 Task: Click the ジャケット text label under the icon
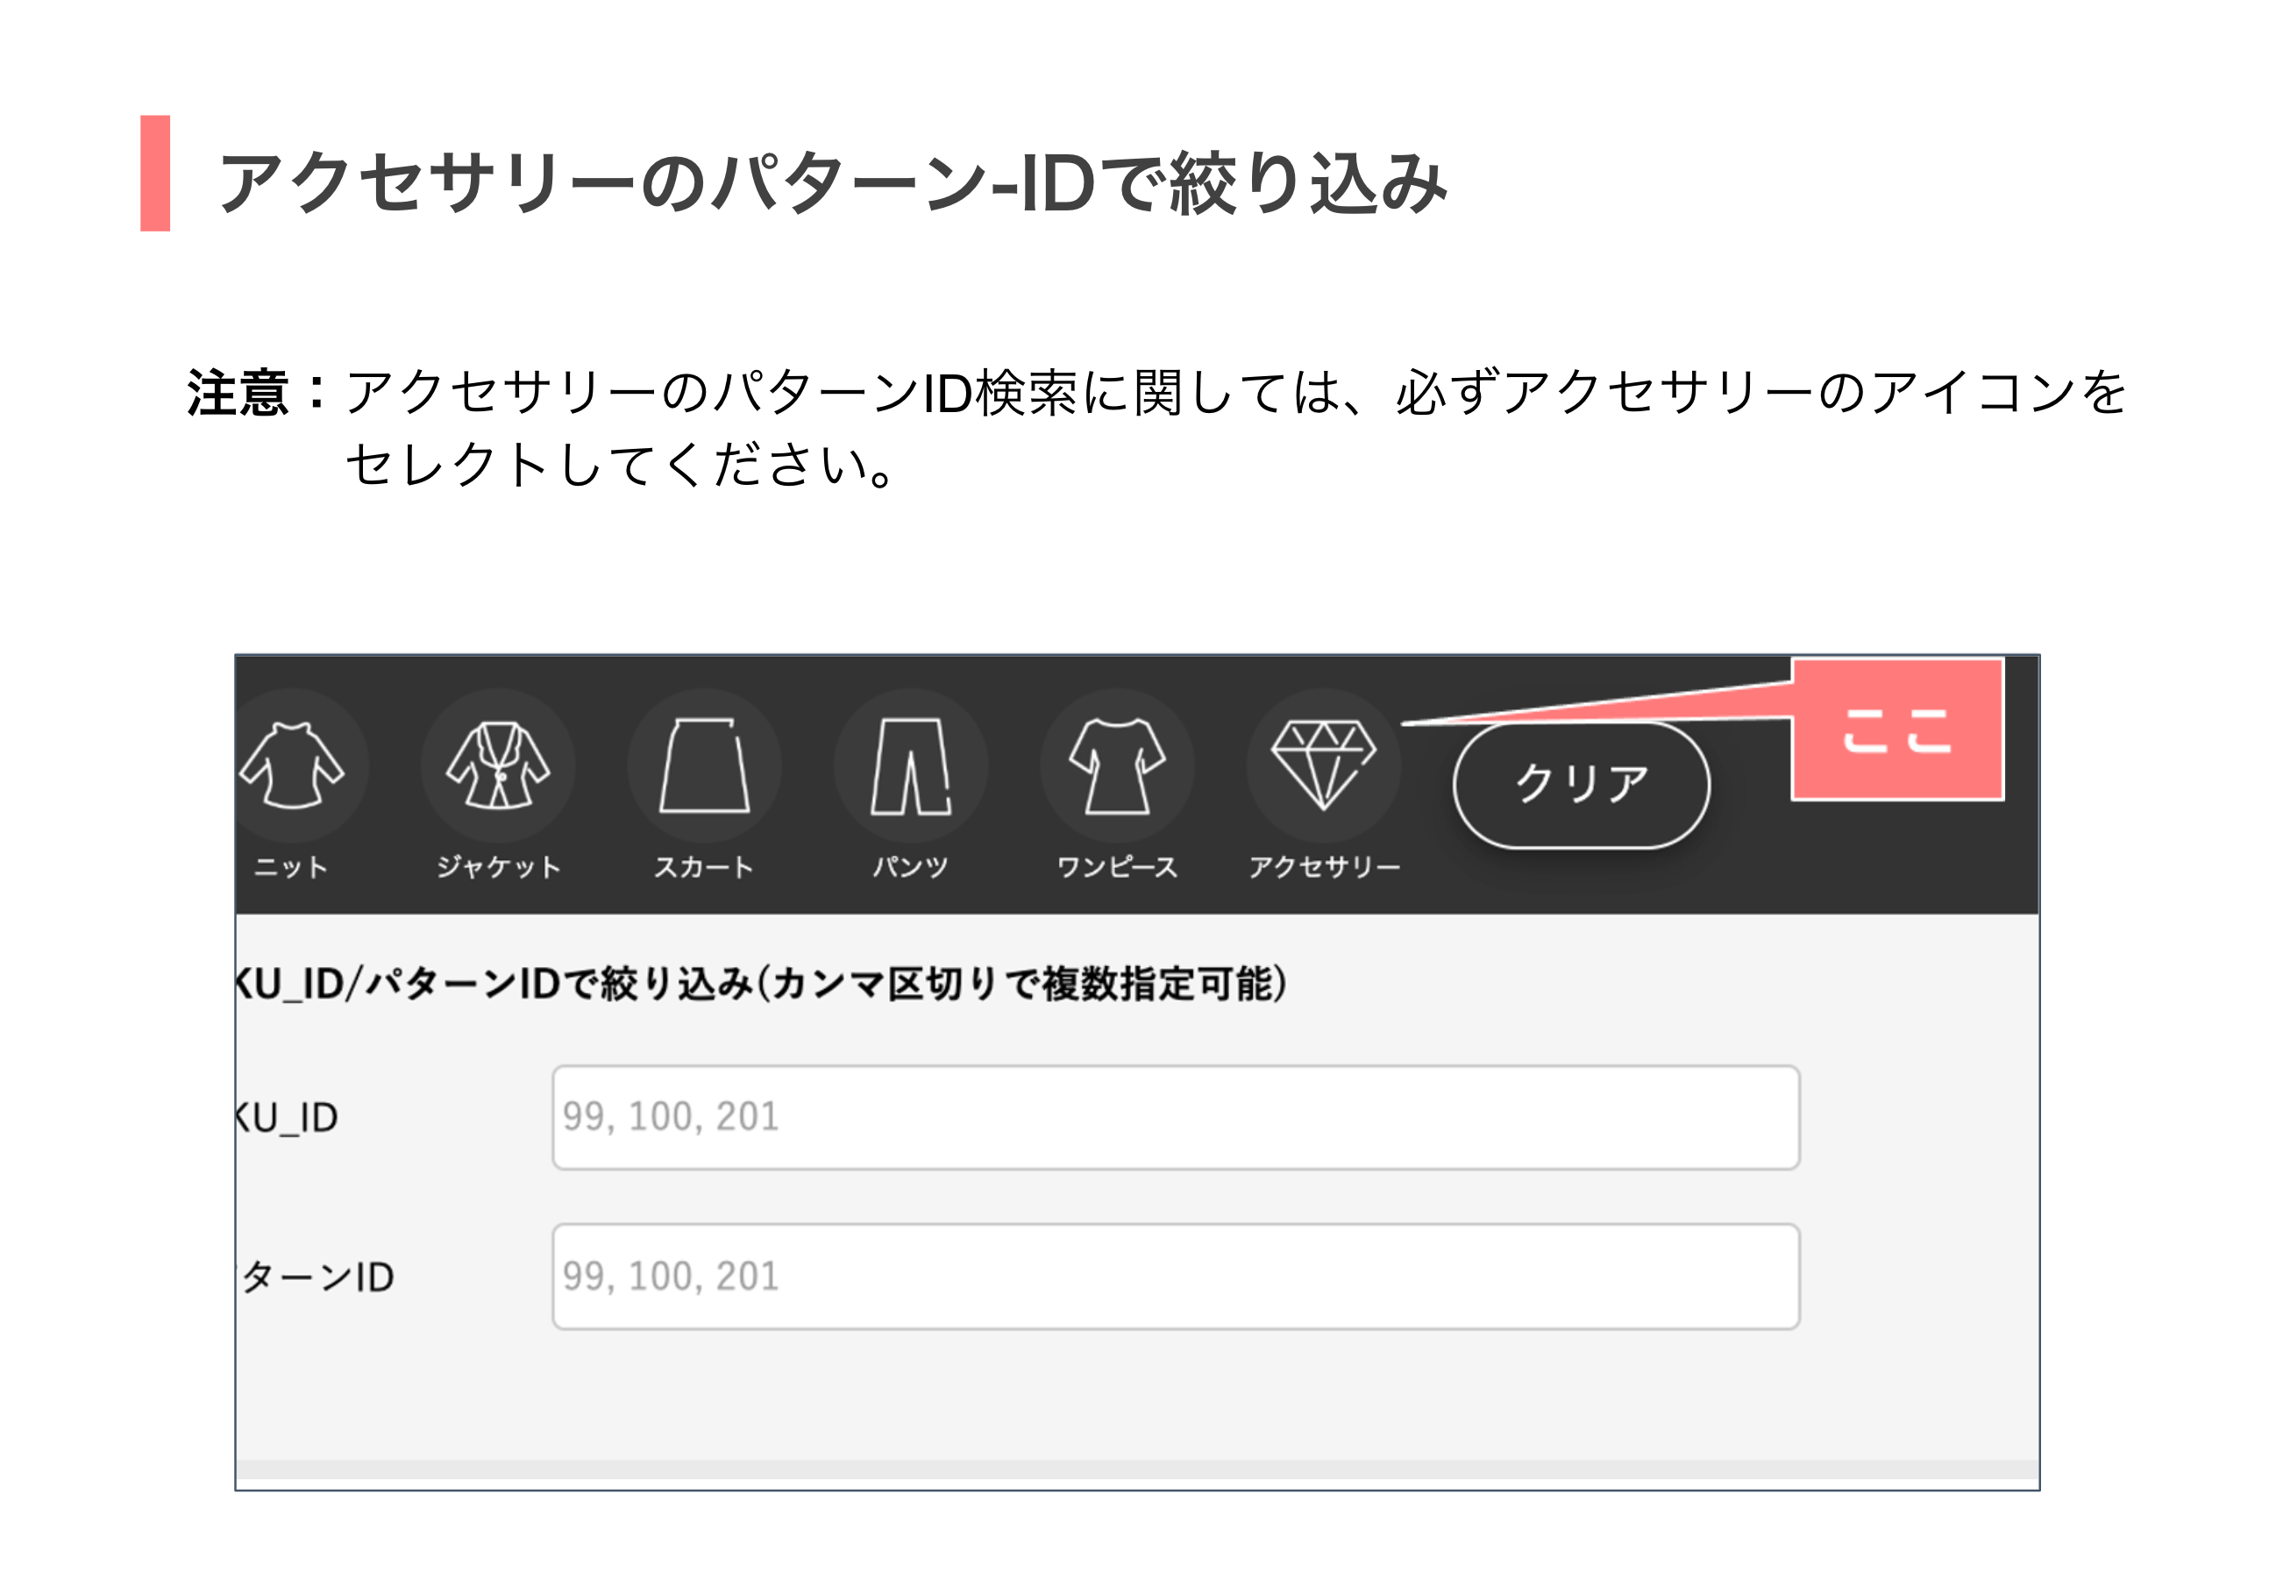click(x=499, y=867)
